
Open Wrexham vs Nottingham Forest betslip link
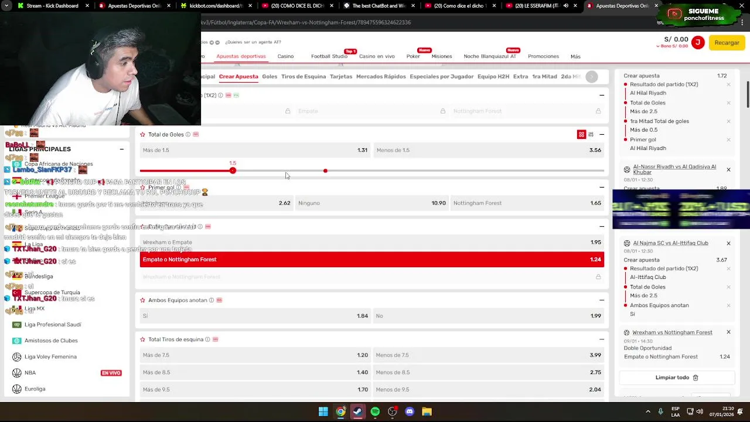pos(672,332)
